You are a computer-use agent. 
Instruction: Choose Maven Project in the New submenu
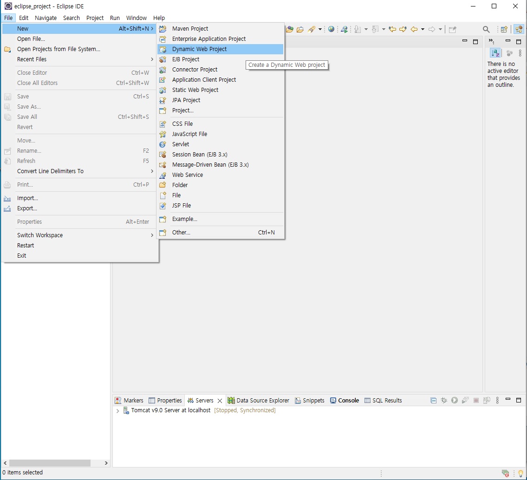click(220, 29)
